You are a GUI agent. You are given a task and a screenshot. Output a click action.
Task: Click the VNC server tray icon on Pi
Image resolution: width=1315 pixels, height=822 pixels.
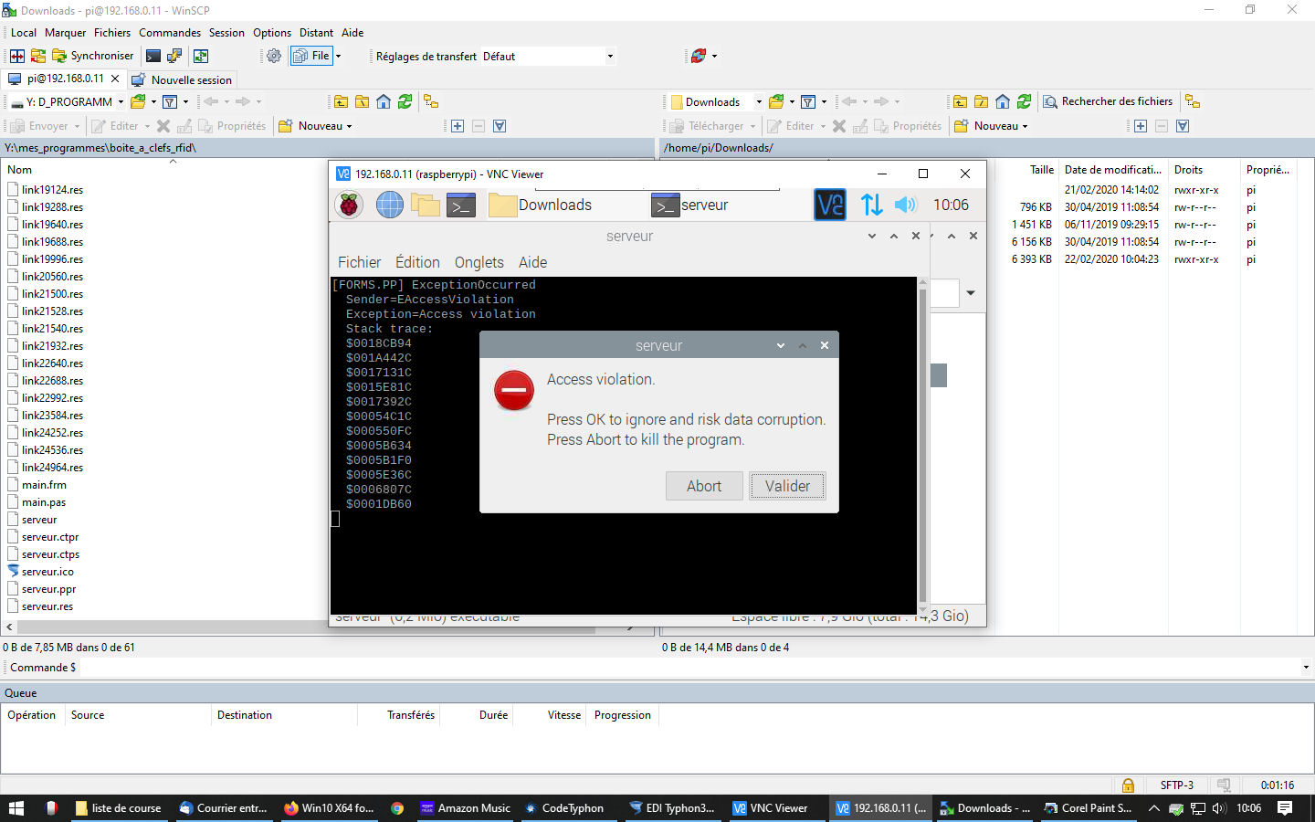830,205
